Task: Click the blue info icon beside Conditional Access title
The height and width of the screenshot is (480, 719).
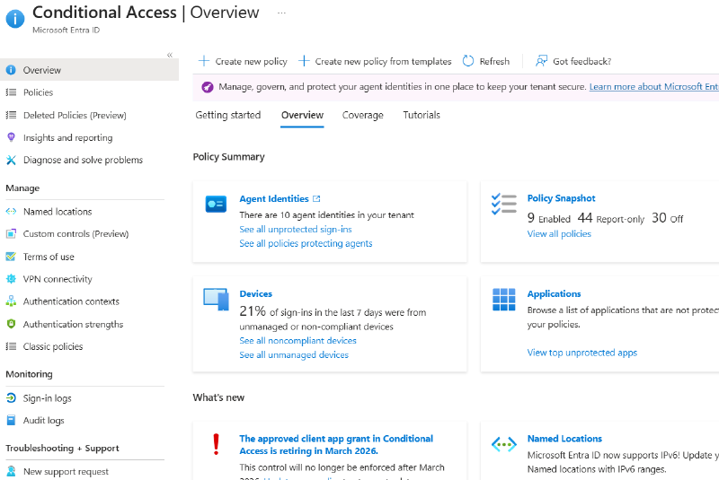Action: 15,18
